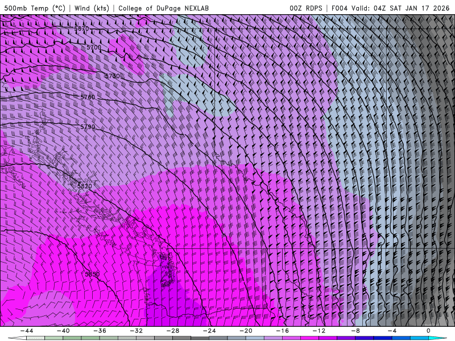Click the 'Wind (kts)' title text

[92, 8]
